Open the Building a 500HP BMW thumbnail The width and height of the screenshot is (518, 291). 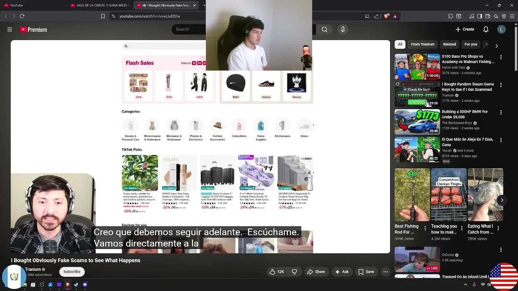(x=417, y=122)
